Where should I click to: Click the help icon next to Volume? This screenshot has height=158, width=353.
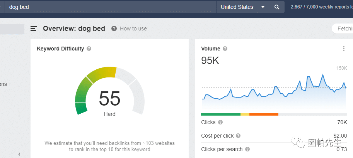[x=225, y=49]
